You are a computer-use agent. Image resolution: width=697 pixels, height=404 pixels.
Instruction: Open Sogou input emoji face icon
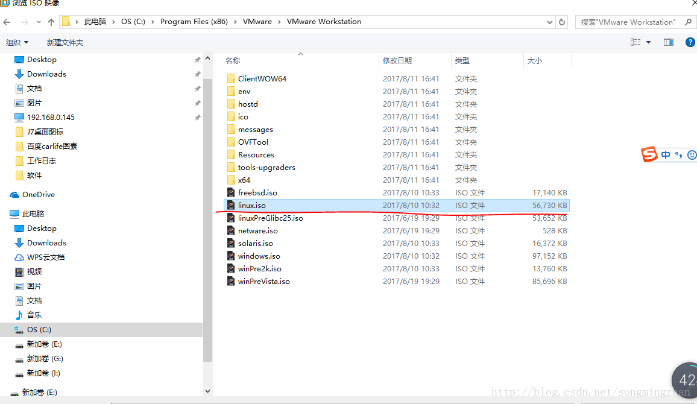pyautogui.click(x=692, y=155)
